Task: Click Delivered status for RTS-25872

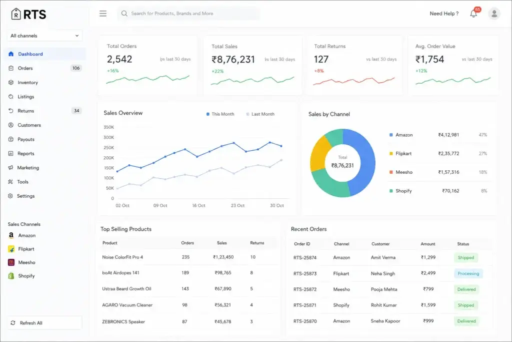Action: coord(466,289)
